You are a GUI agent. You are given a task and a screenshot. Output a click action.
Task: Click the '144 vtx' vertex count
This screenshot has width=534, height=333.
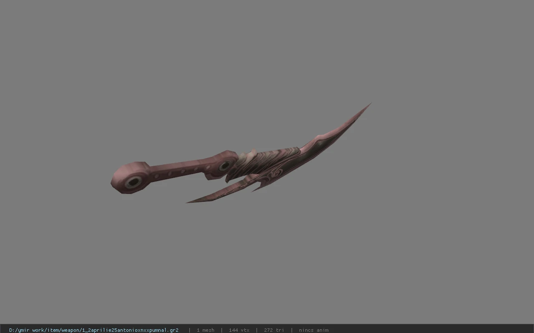coord(239,330)
